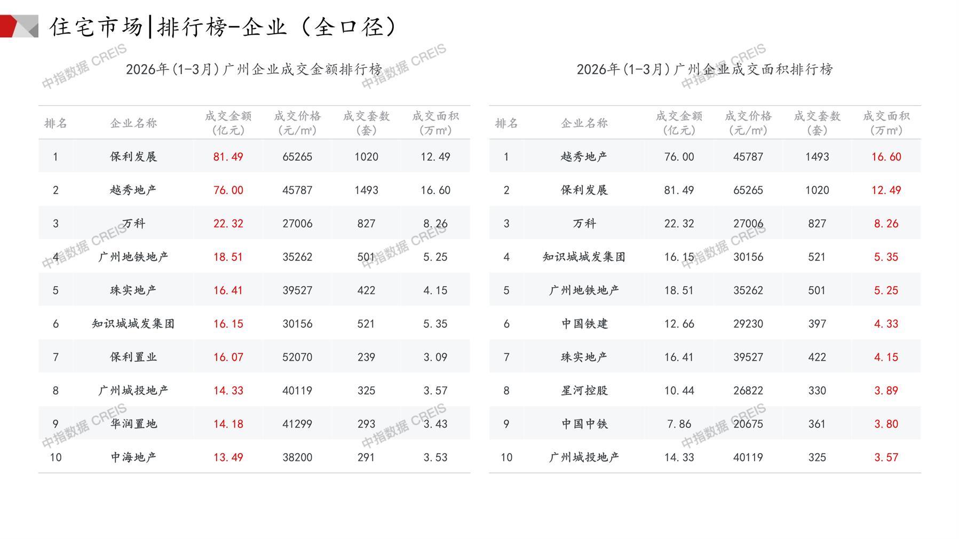Click the 52070 price value for 保利置业
The image size is (959, 539).
pyautogui.click(x=297, y=357)
